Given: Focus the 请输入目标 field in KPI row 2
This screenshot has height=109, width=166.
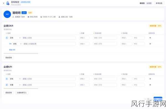Looking at the screenshot, I should (49, 85).
